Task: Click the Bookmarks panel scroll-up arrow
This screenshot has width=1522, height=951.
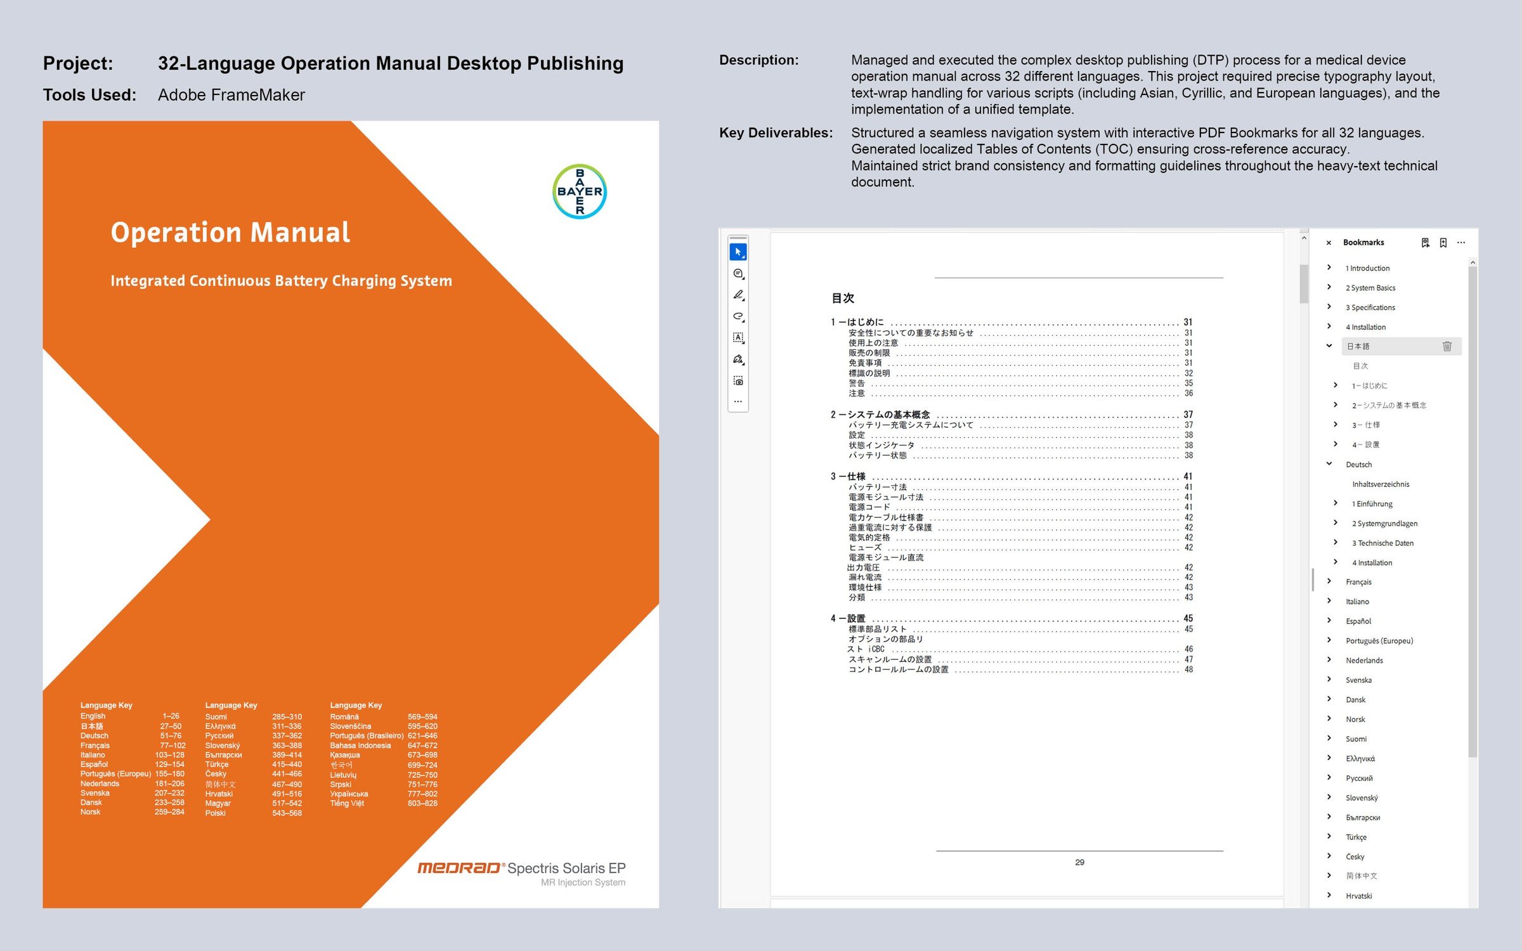Action: (x=1473, y=262)
